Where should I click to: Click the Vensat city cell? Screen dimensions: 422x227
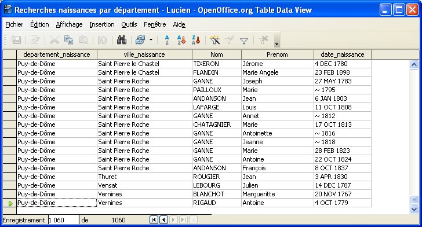coord(144,185)
